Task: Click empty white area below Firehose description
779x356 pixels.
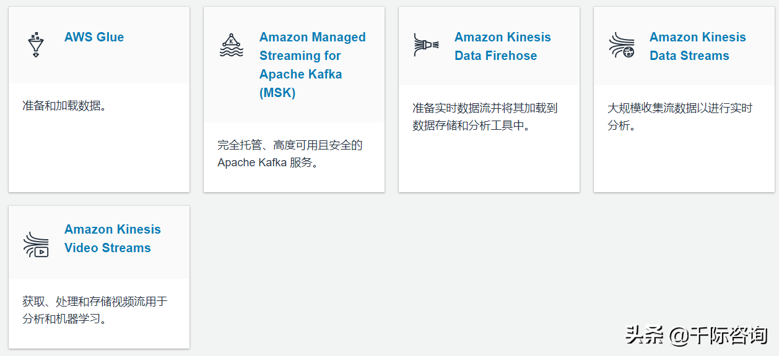Action: (489, 164)
